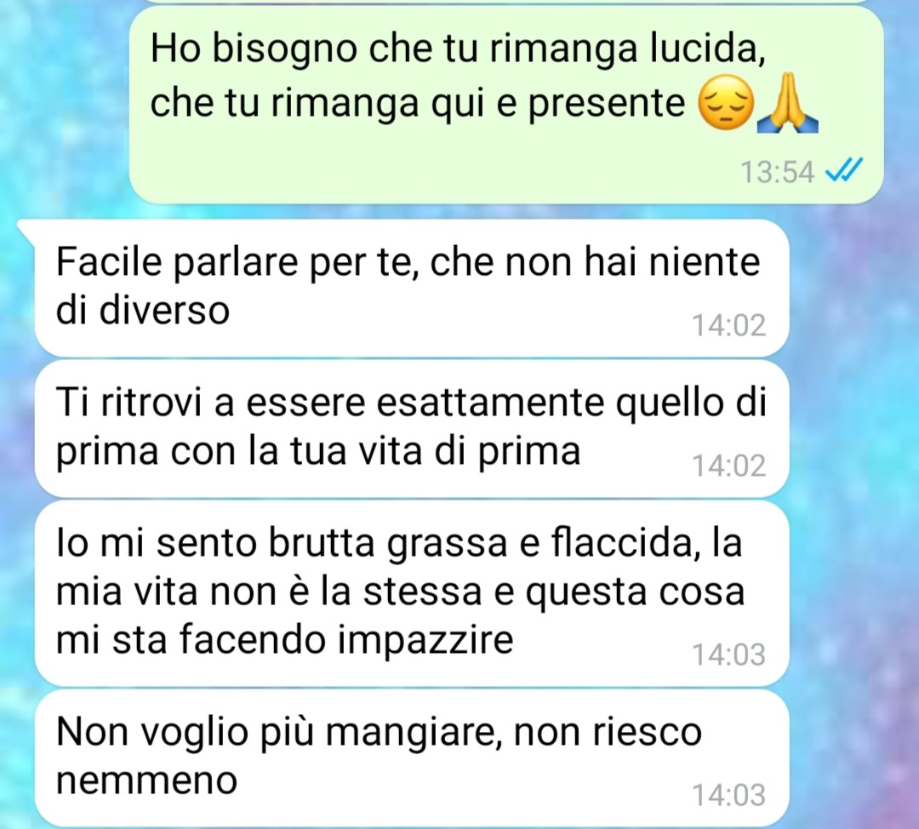
Task: Select the 'Facile parlare per te' message
Action: coord(412,288)
